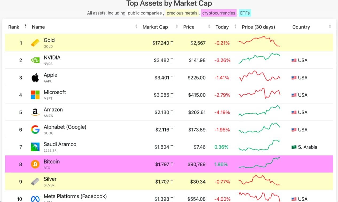Click Saudi Aramco's 30-day price chart
Screen dimensions: 338x202
tap(259, 145)
